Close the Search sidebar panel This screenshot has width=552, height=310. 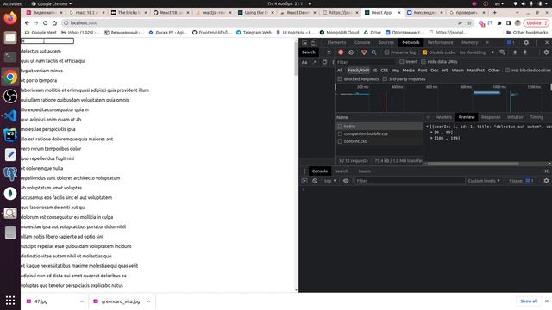point(329,53)
